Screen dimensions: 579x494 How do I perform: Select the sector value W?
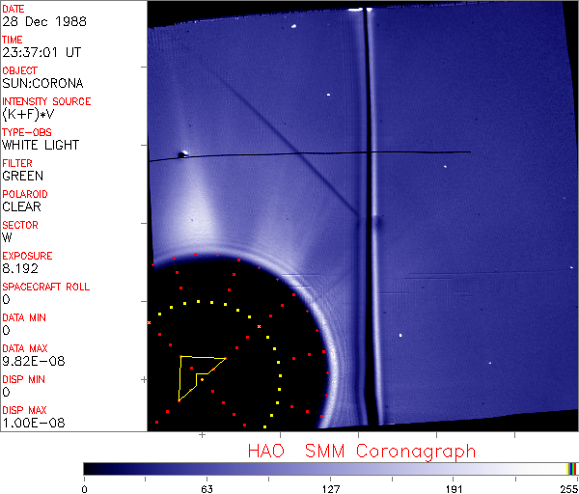point(7,237)
